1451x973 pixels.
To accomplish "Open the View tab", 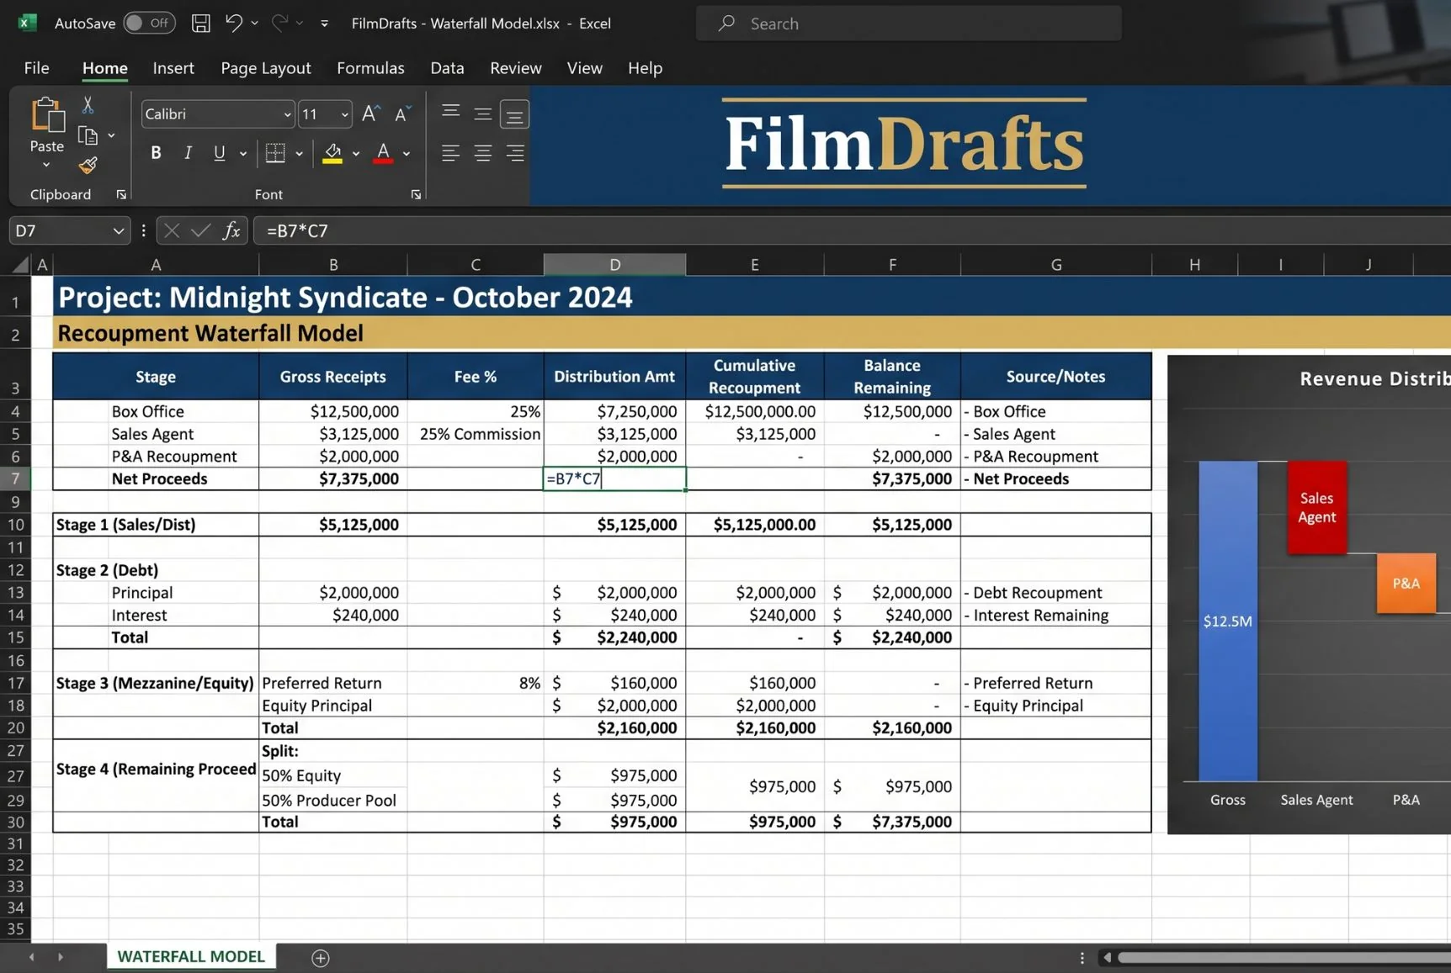I will [x=584, y=68].
